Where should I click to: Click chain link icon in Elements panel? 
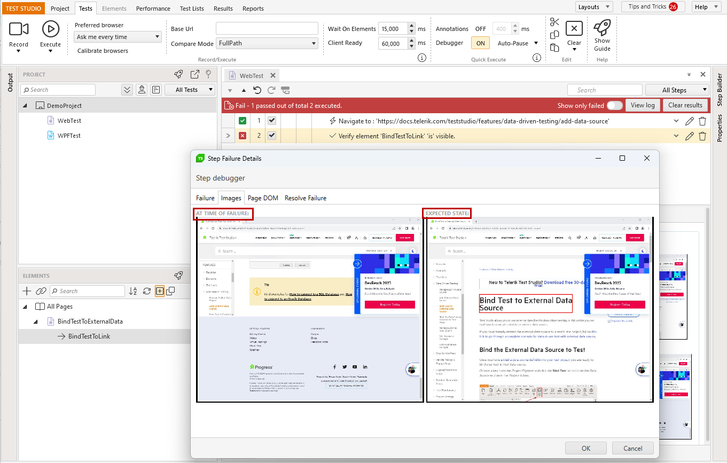41,291
